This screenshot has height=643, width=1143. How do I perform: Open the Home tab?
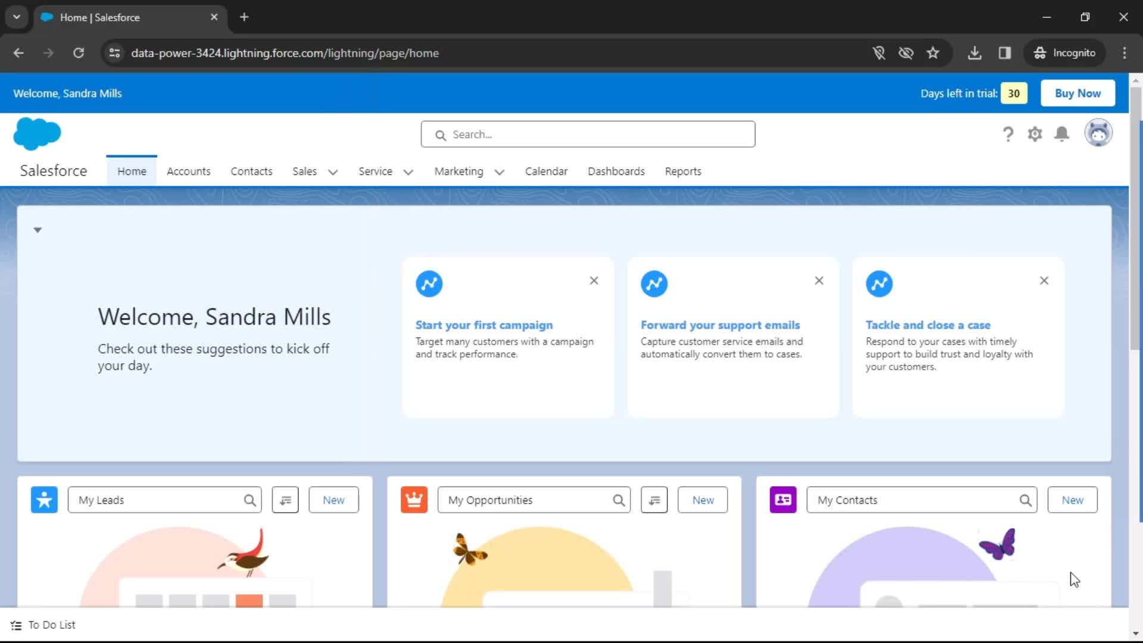[x=132, y=171]
